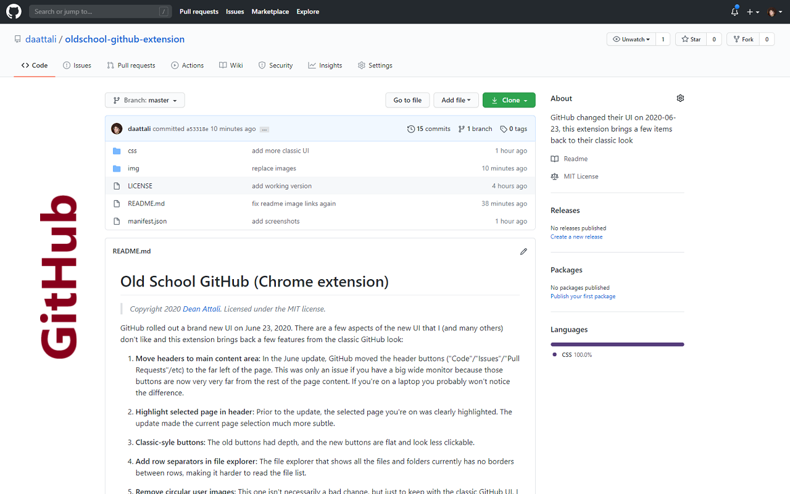Switch to the Pull requests tab

point(131,65)
